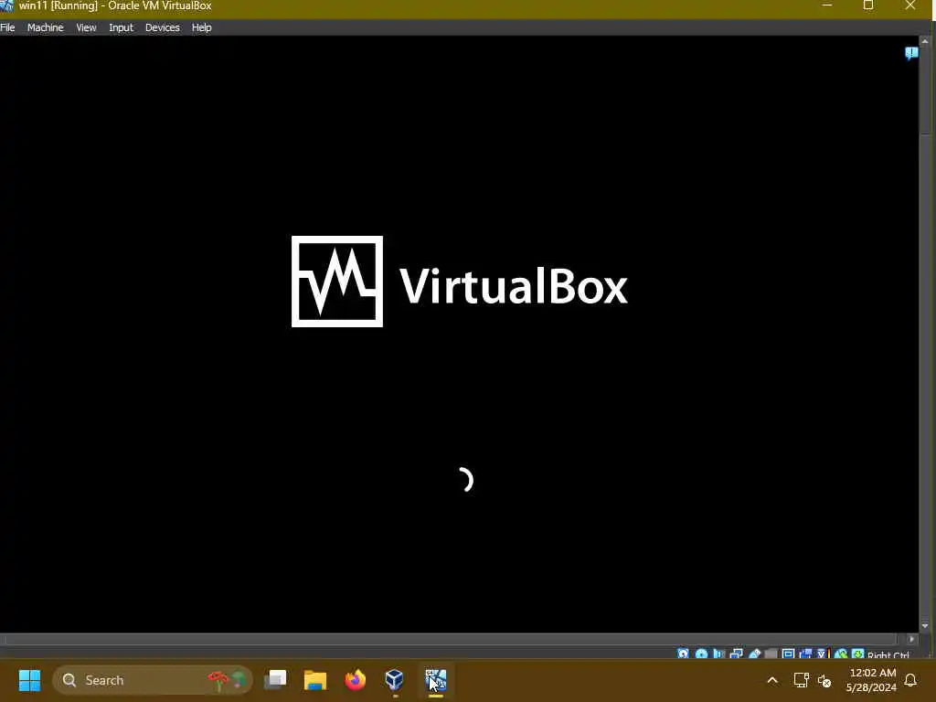This screenshot has width=936, height=702.
Task: Open the View menu
Action: click(86, 27)
